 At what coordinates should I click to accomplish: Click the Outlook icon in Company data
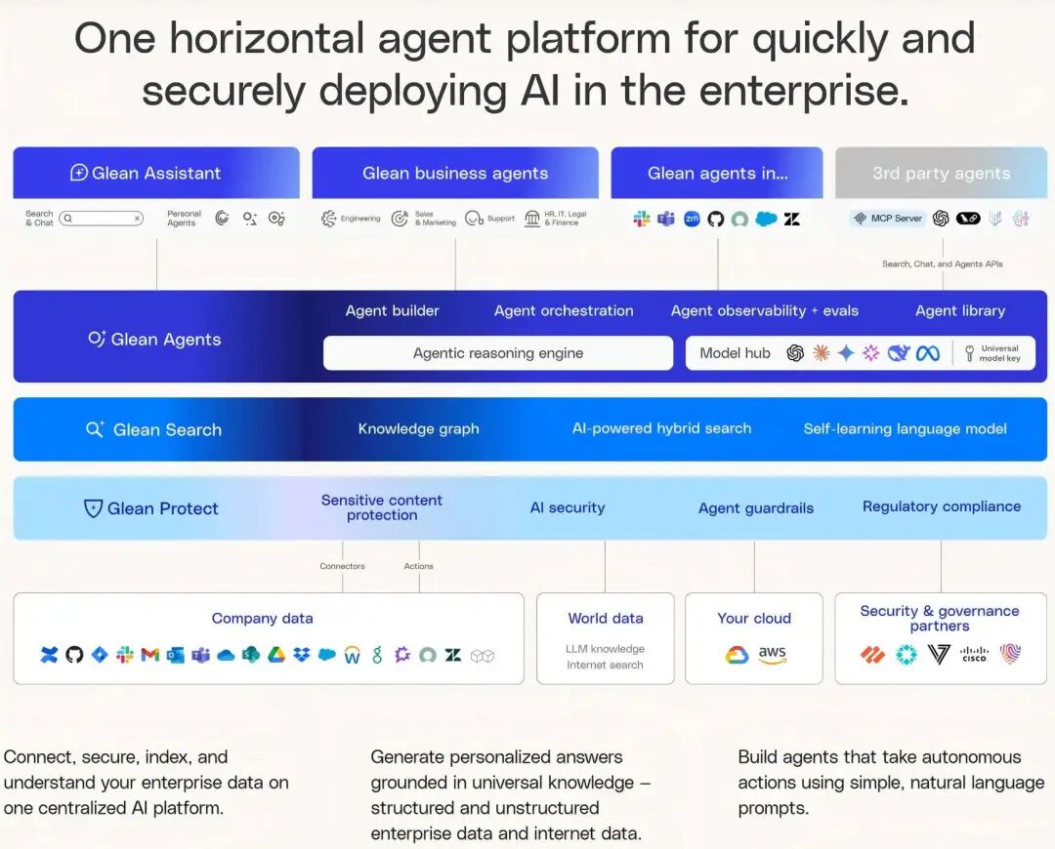(x=176, y=655)
